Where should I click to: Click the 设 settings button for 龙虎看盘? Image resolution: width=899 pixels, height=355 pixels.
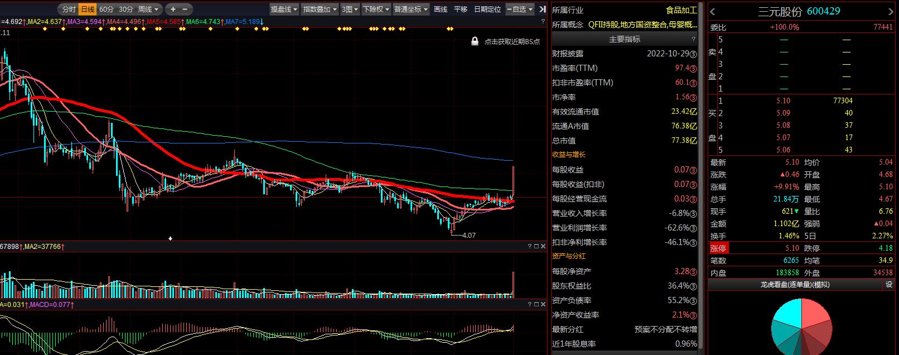(889, 285)
